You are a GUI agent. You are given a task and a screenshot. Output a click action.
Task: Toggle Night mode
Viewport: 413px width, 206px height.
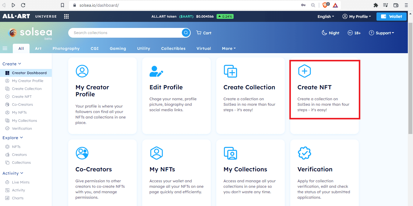tap(330, 33)
